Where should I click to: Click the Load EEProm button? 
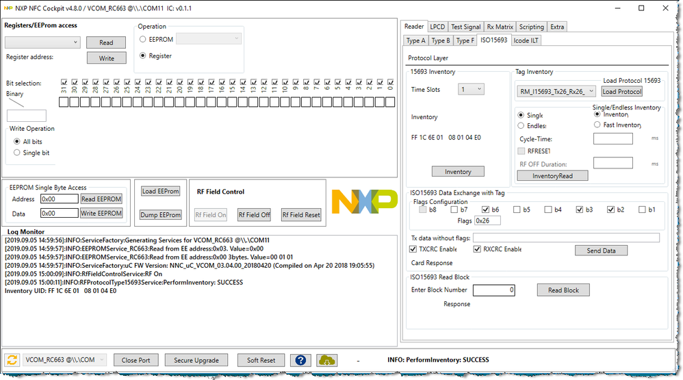[x=160, y=191]
